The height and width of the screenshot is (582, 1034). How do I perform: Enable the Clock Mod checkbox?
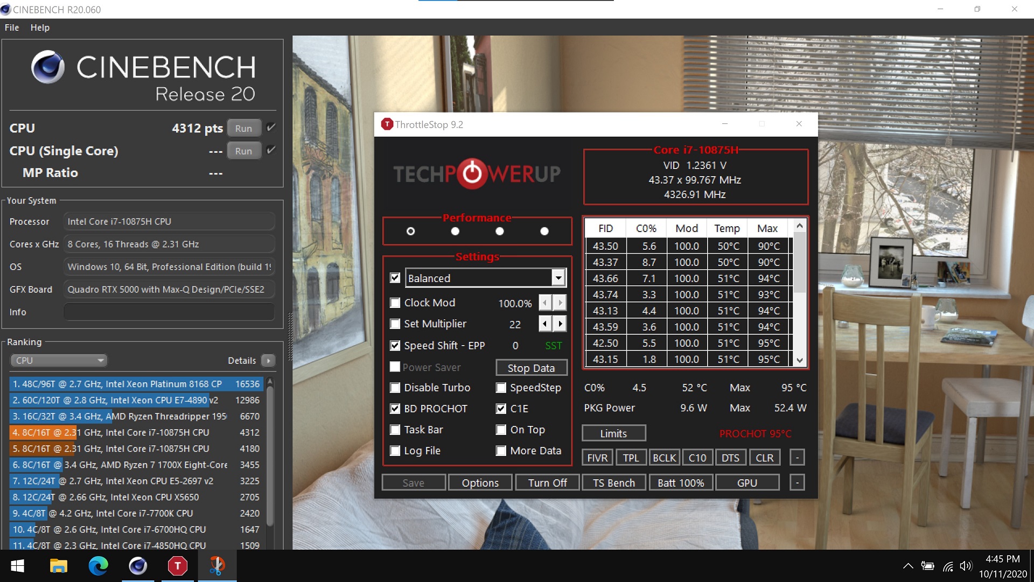[395, 303]
